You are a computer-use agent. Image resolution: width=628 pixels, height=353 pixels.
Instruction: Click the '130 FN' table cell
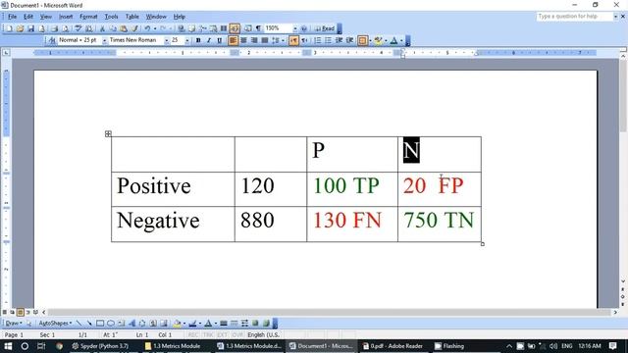(352, 225)
